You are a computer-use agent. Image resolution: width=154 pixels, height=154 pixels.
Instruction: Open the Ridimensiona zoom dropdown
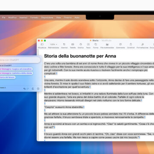(53, 44)
